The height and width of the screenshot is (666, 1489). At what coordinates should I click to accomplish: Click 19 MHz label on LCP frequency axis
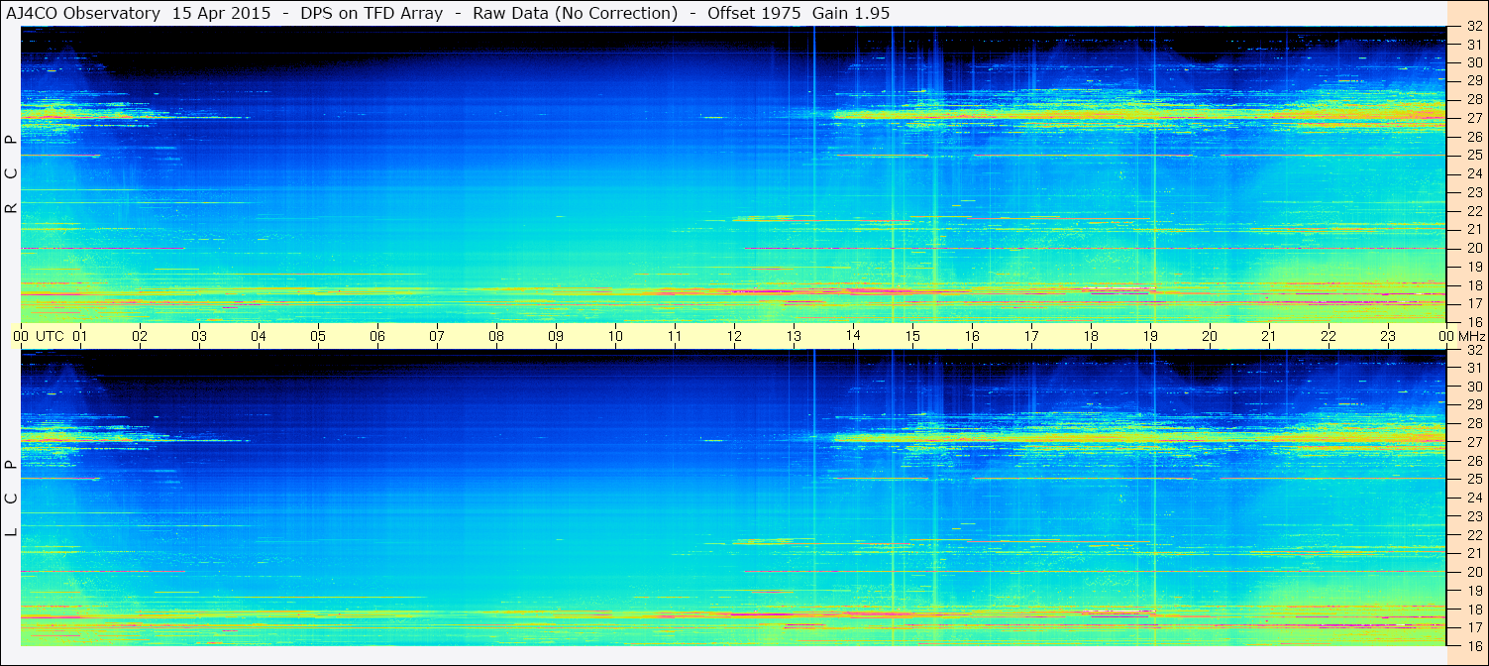[x=1473, y=591]
